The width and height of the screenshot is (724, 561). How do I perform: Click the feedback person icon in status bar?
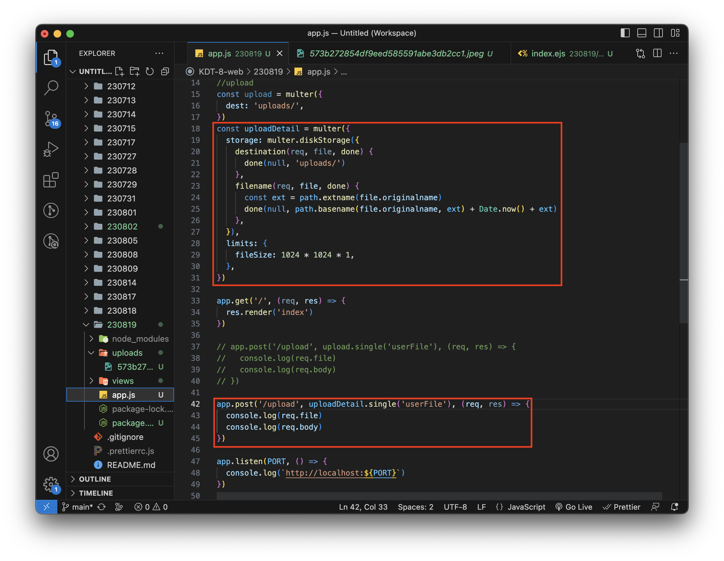tap(655, 506)
